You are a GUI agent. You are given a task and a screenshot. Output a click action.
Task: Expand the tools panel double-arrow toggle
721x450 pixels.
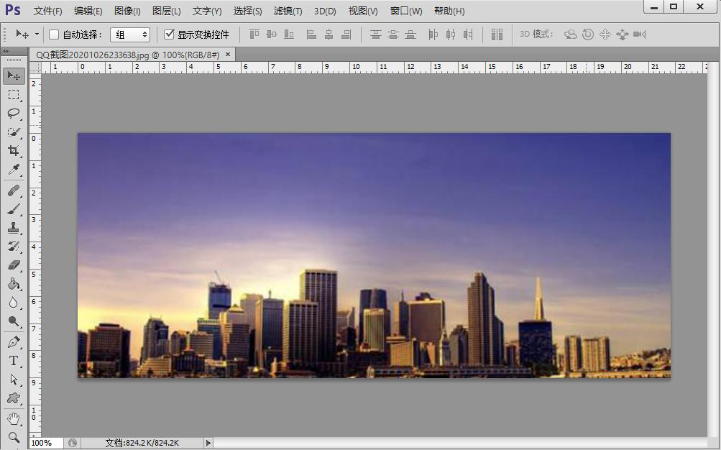[x=6, y=52]
